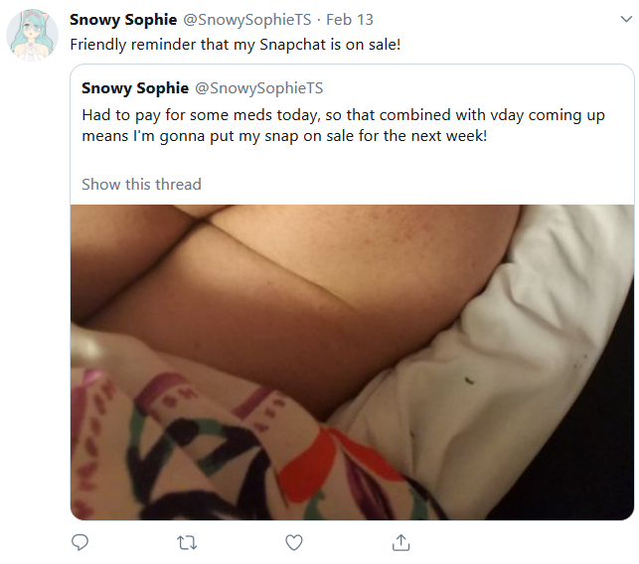Click the Show this thread link
Image resolution: width=639 pixels, height=564 pixels.
141,184
